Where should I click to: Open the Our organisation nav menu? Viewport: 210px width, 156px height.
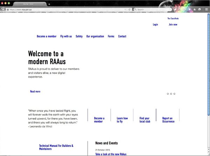(x=95, y=36)
